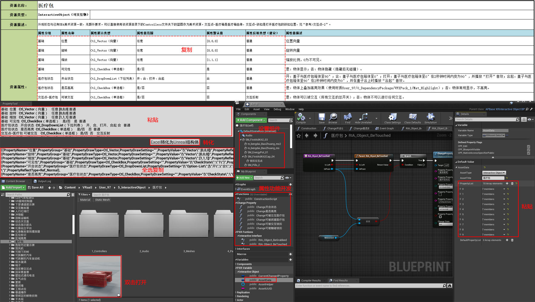Open Variable Type XRAsset Data dropdown

click(494, 135)
